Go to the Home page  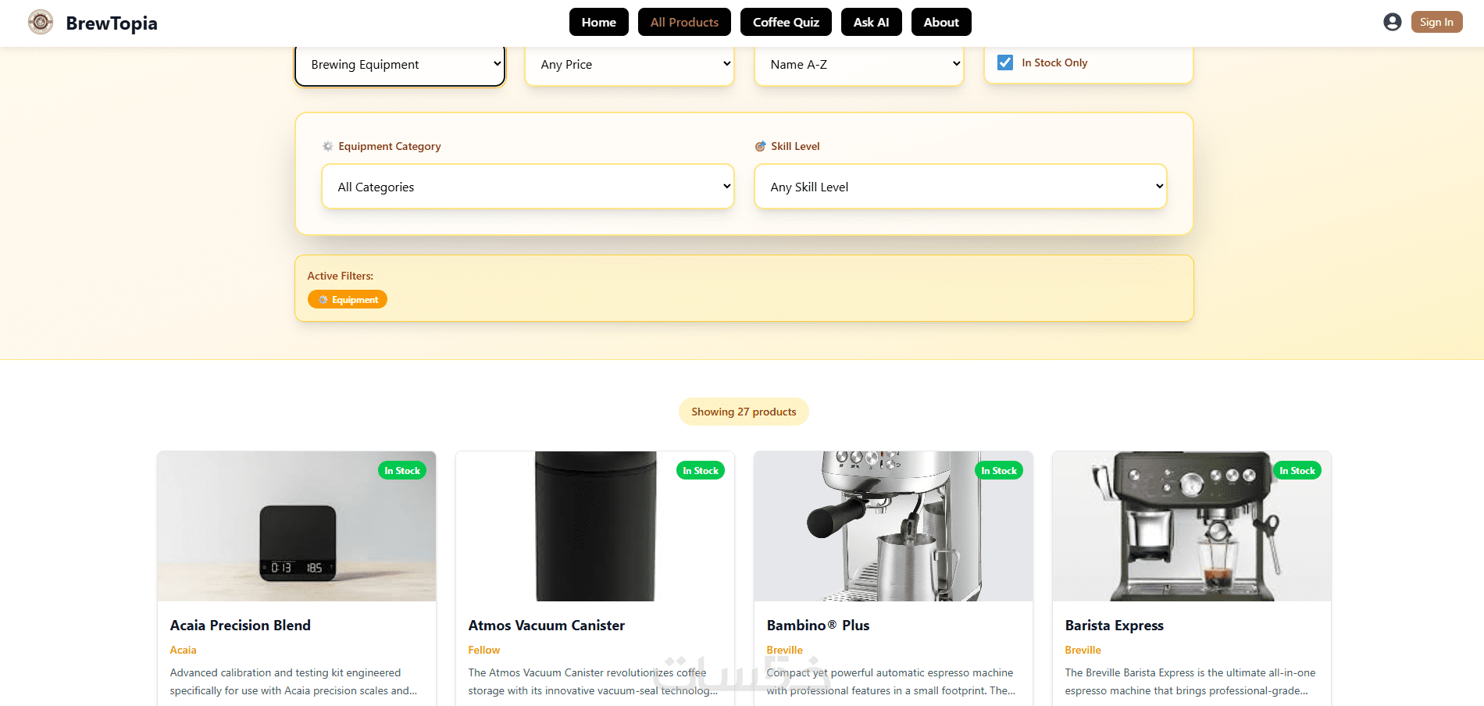click(599, 22)
